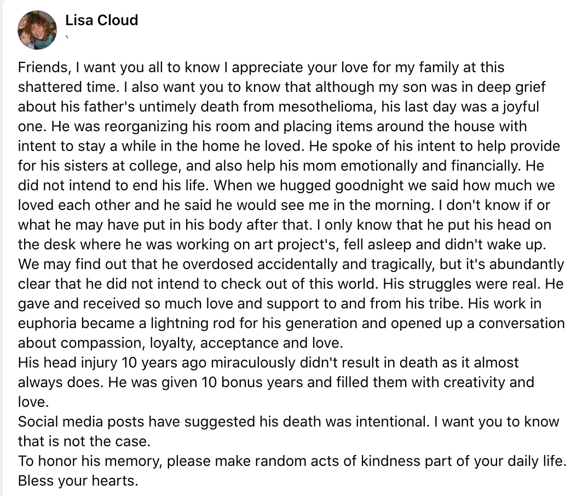Click the word "reorganizing" in the post
The image size is (577, 496).
click(147, 127)
